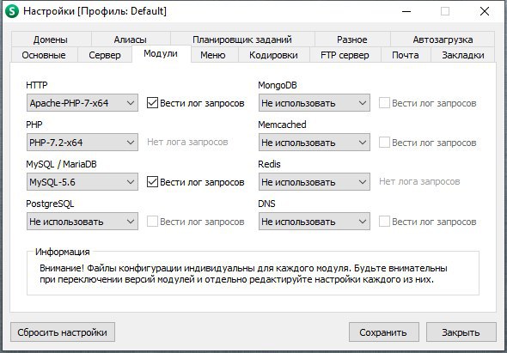
Task: Switch to the Основные tab
Action: click(x=44, y=55)
